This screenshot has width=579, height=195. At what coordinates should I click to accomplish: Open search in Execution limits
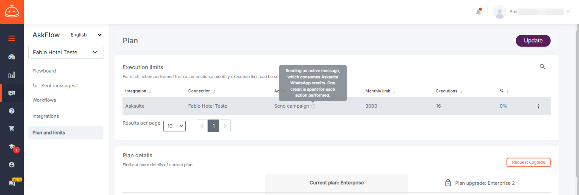click(x=542, y=67)
